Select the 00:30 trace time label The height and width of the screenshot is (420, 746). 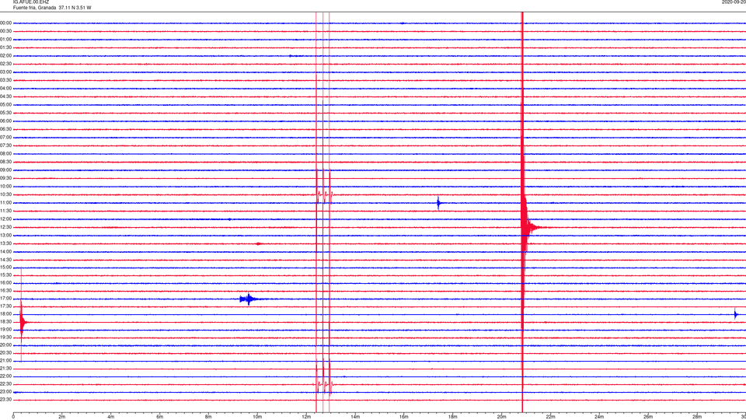click(x=5, y=31)
